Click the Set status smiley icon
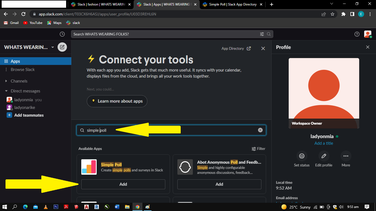The image size is (376, 211). pyautogui.click(x=302, y=156)
